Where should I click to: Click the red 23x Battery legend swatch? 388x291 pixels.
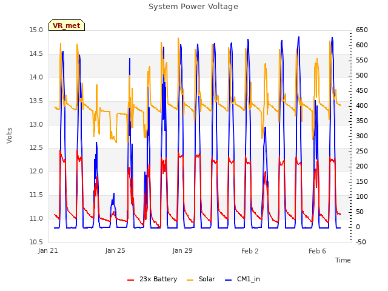(x=131, y=280)
